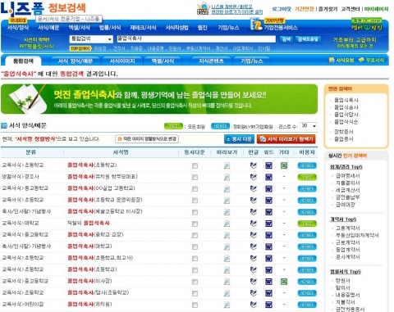Click member badge for 졸업식축사(대학교) row
Screen dimensions: 394x312
(307, 246)
